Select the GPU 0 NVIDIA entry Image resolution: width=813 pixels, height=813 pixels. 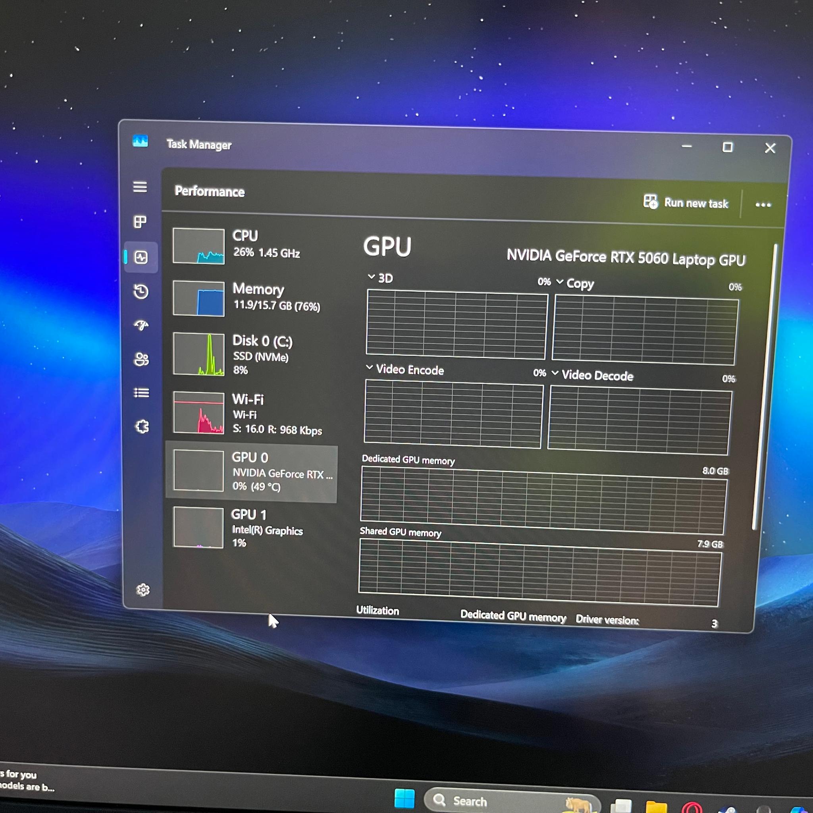point(252,471)
